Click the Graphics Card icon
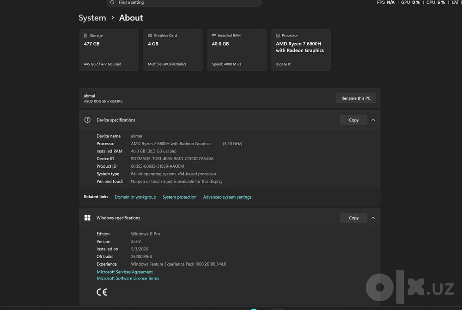 point(150,36)
